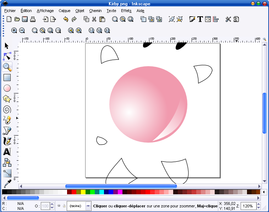The image size is (269, 212).
Task: Save the document with the floppy icon
Action: 25,19
